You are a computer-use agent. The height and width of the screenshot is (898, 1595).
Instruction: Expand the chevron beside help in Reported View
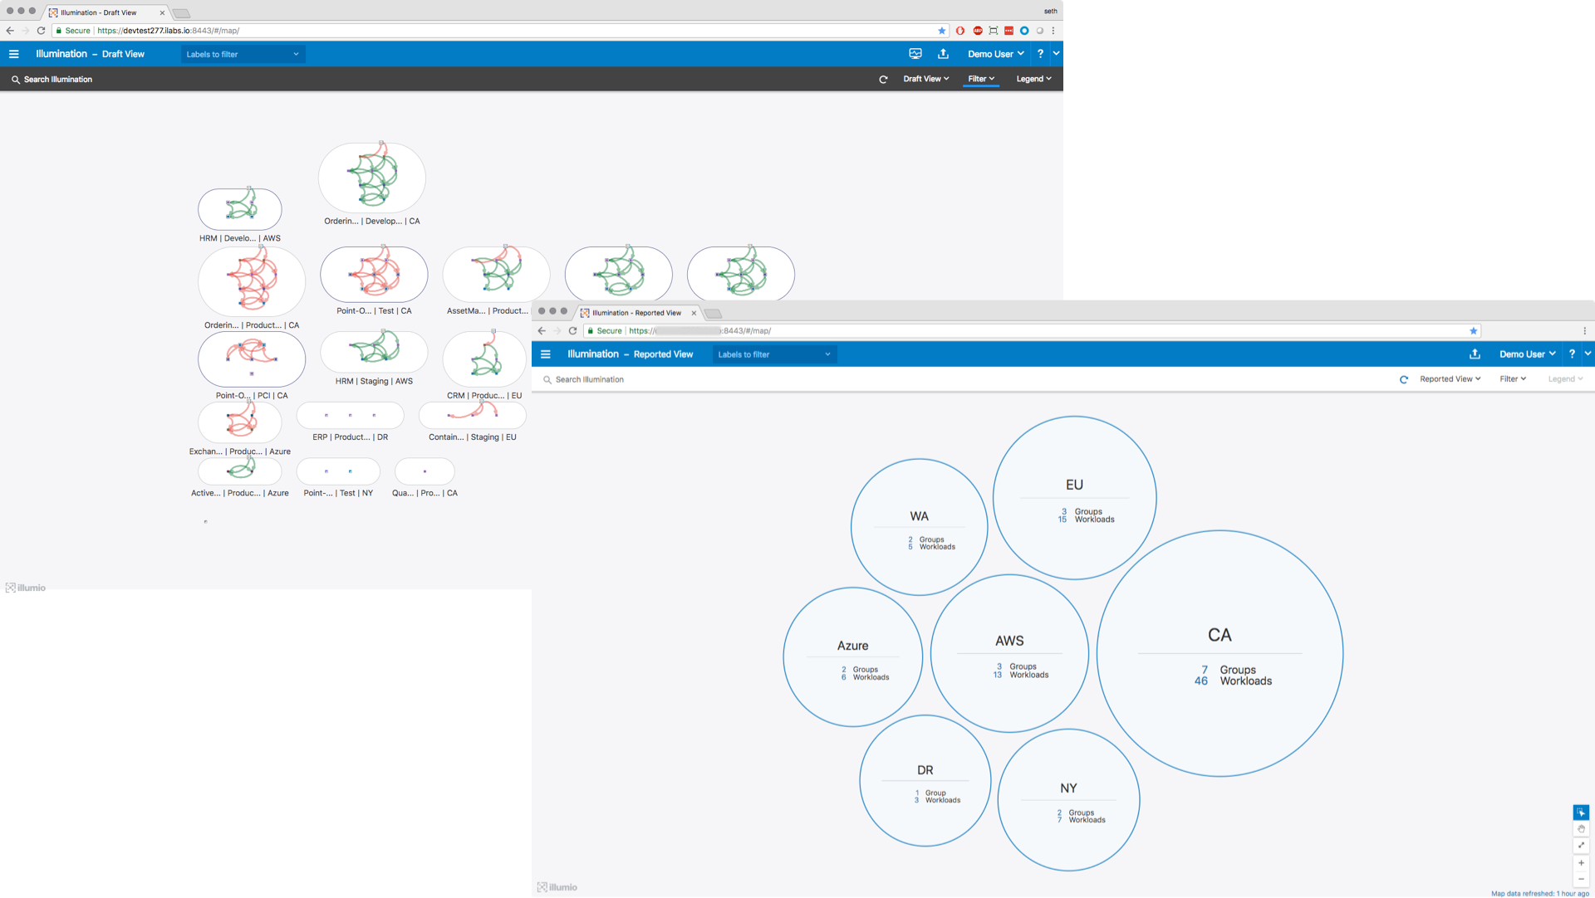point(1588,354)
